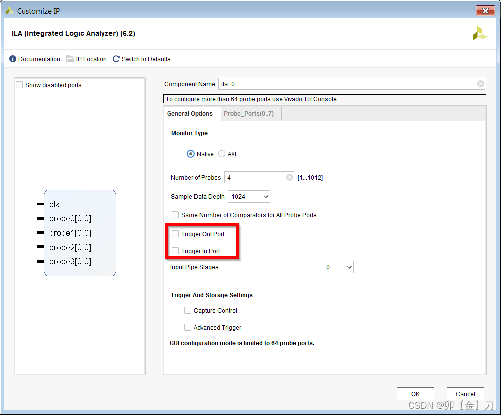The image size is (501, 415).
Task: Click the Switch to Defaults refresh icon
Action: click(116, 59)
